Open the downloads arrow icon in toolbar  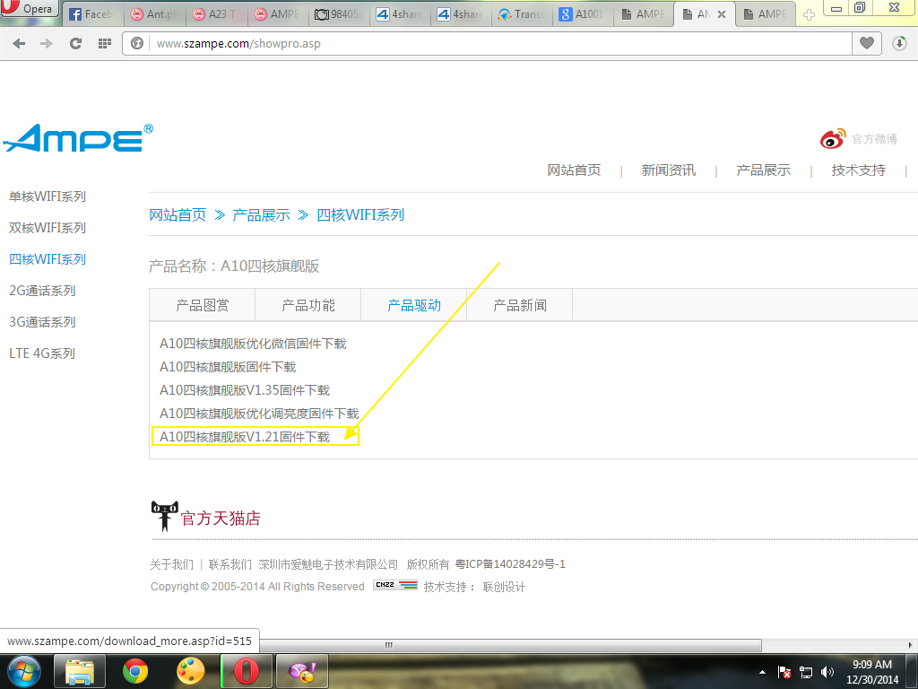(x=899, y=43)
